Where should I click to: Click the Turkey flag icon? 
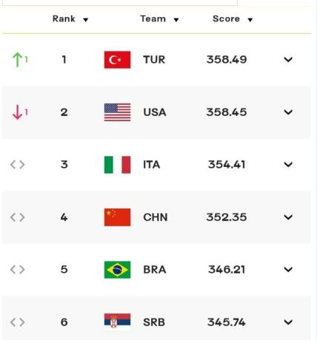117,60
